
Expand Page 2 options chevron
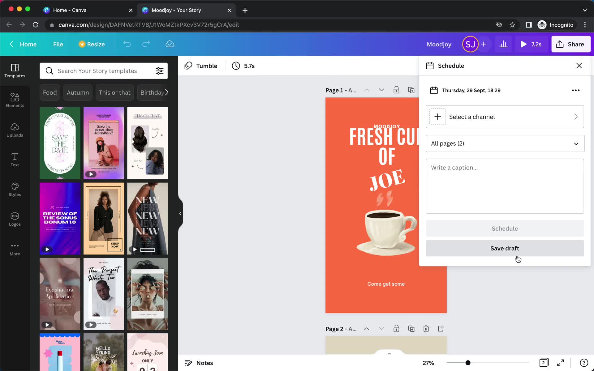[x=381, y=329]
